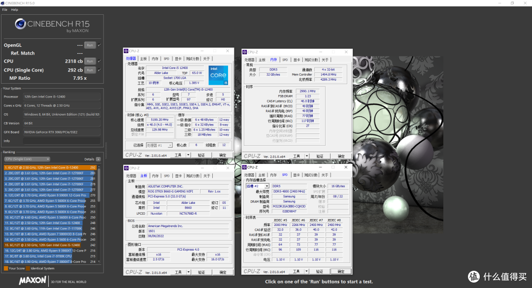Select ranking row 6 Ryzen 9 5900X
The width and height of the screenshot is (532, 288).
pyautogui.click(x=50, y=195)
